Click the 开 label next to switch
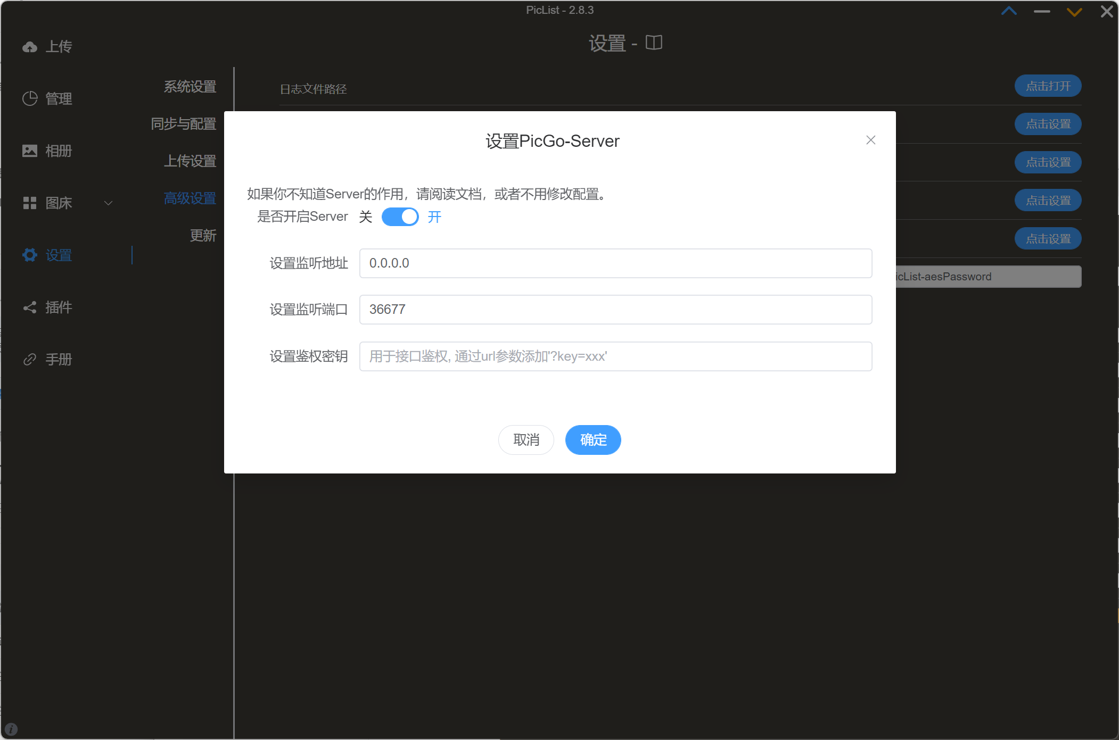Viewport: 1119px width, 740px height. tap(434, 217)
